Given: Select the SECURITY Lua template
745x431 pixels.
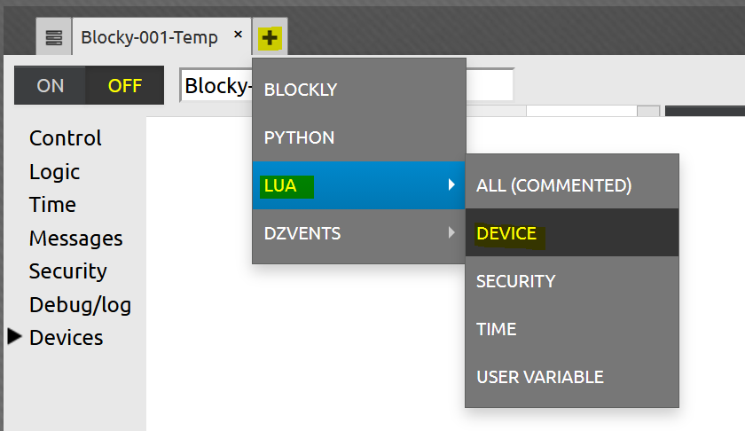Looking at the screenshot, I should (x=515, y=281).
